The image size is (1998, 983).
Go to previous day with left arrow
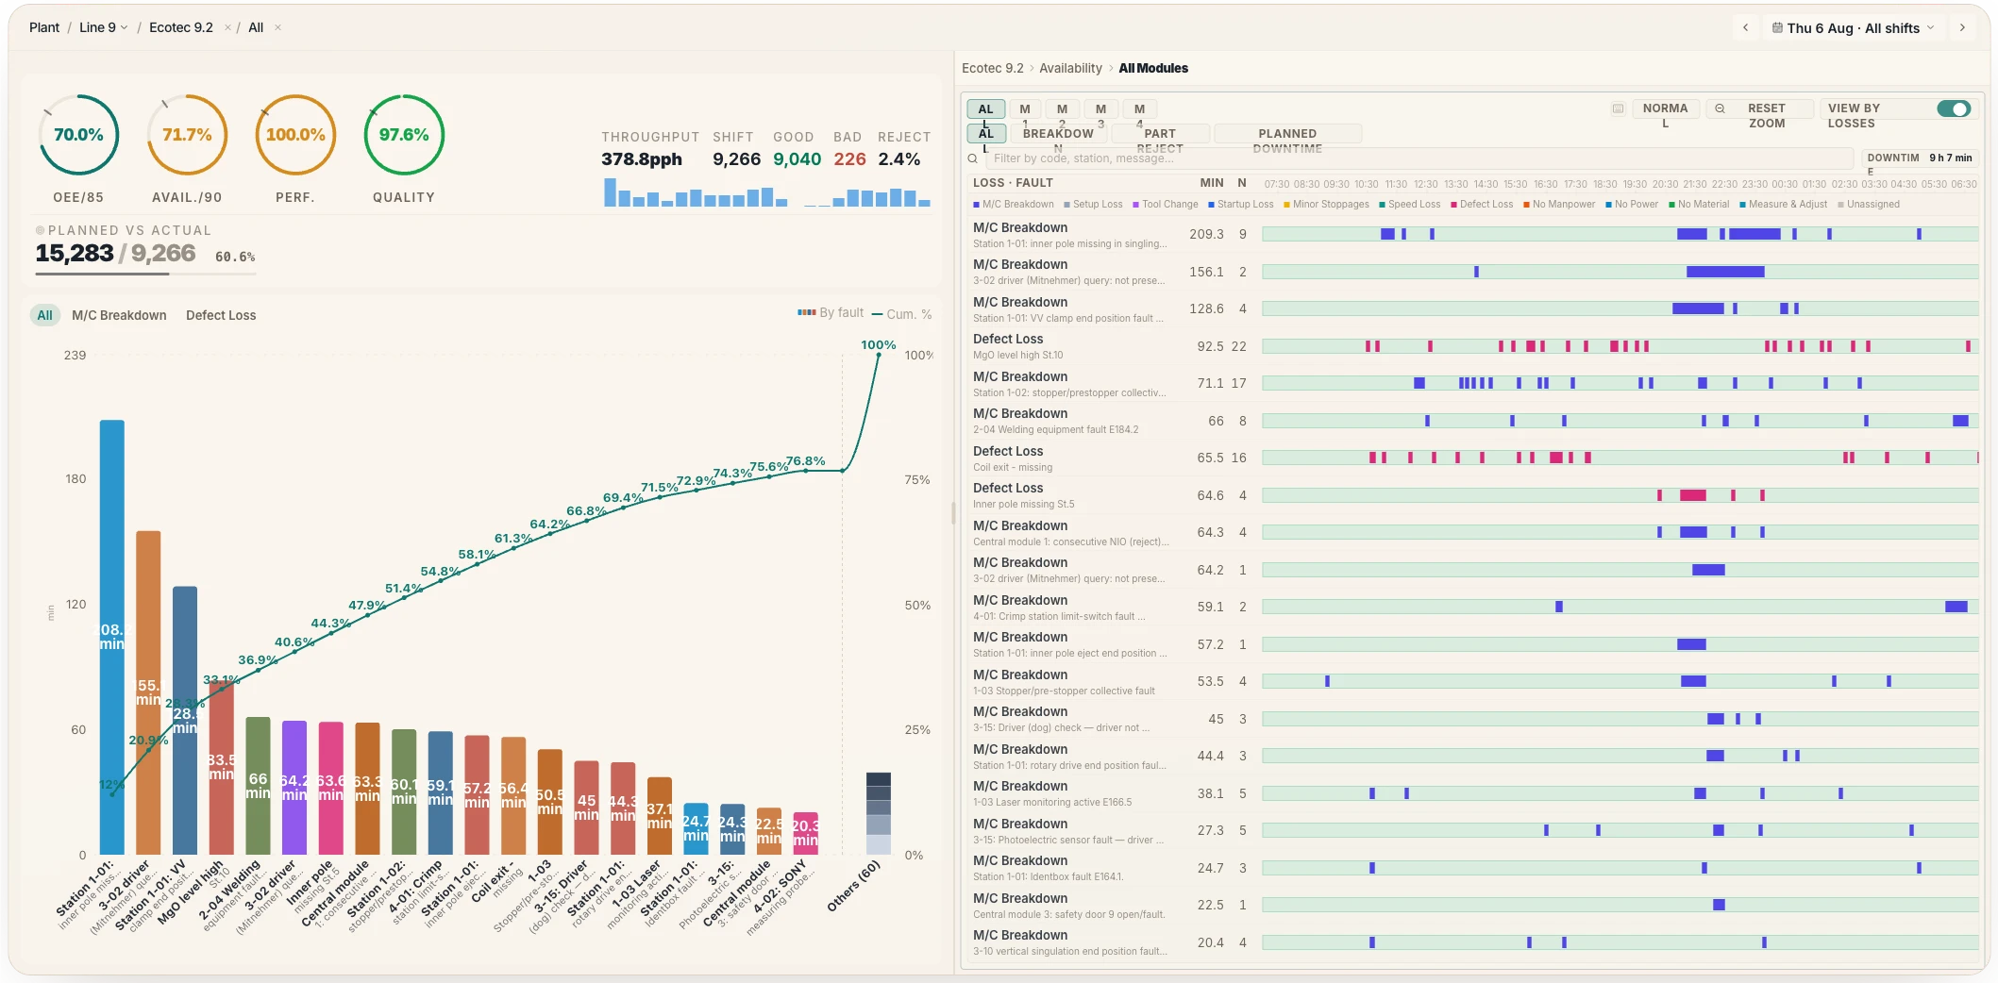click(1745, 27)
